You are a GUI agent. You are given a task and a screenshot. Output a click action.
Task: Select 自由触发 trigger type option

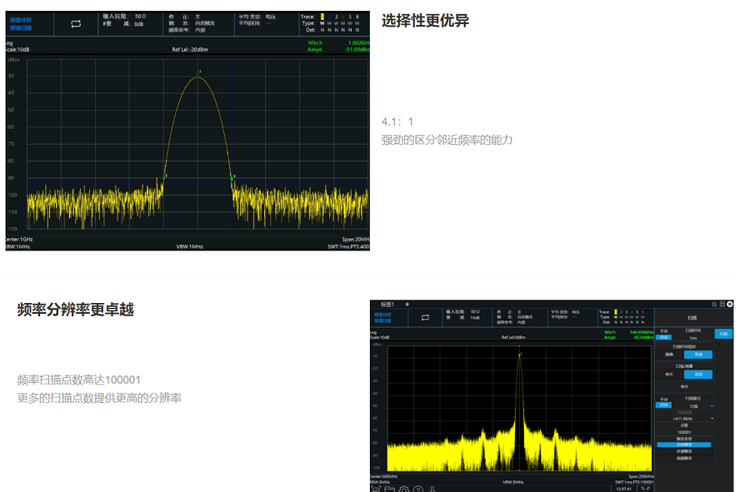pos(683,445)
